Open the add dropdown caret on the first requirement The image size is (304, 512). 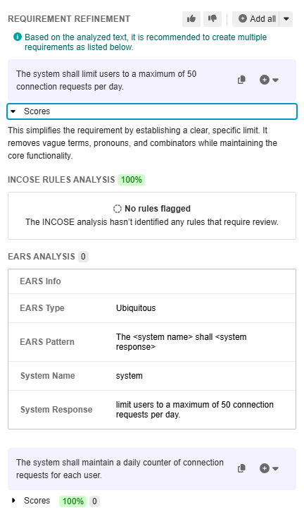275,80
